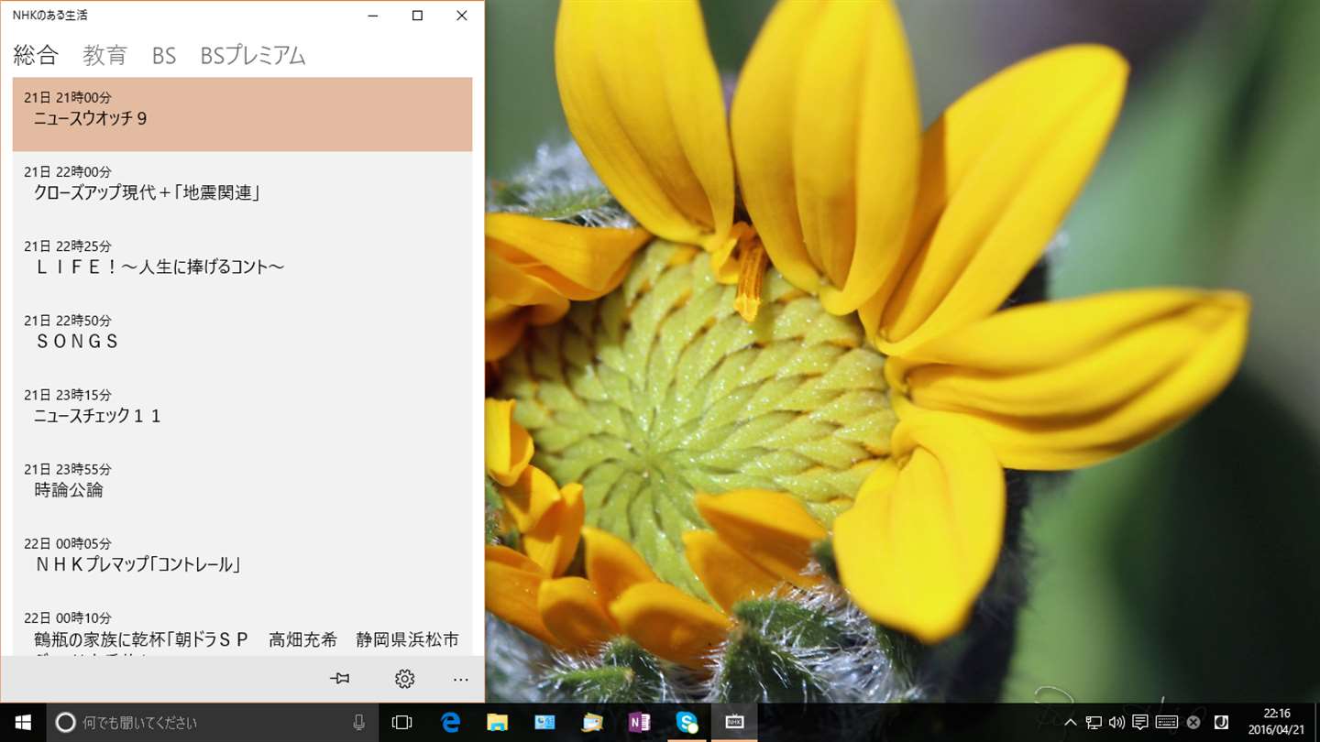The height and width of the screenshot is (742, 1320).
Task: Open the Windows Start menu
Action: point(22,723)
